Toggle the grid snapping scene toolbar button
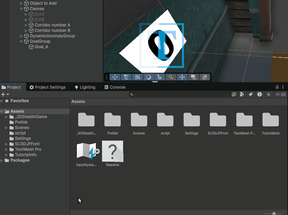Viewport: 288px width, 215px height. tap(137, 77)
